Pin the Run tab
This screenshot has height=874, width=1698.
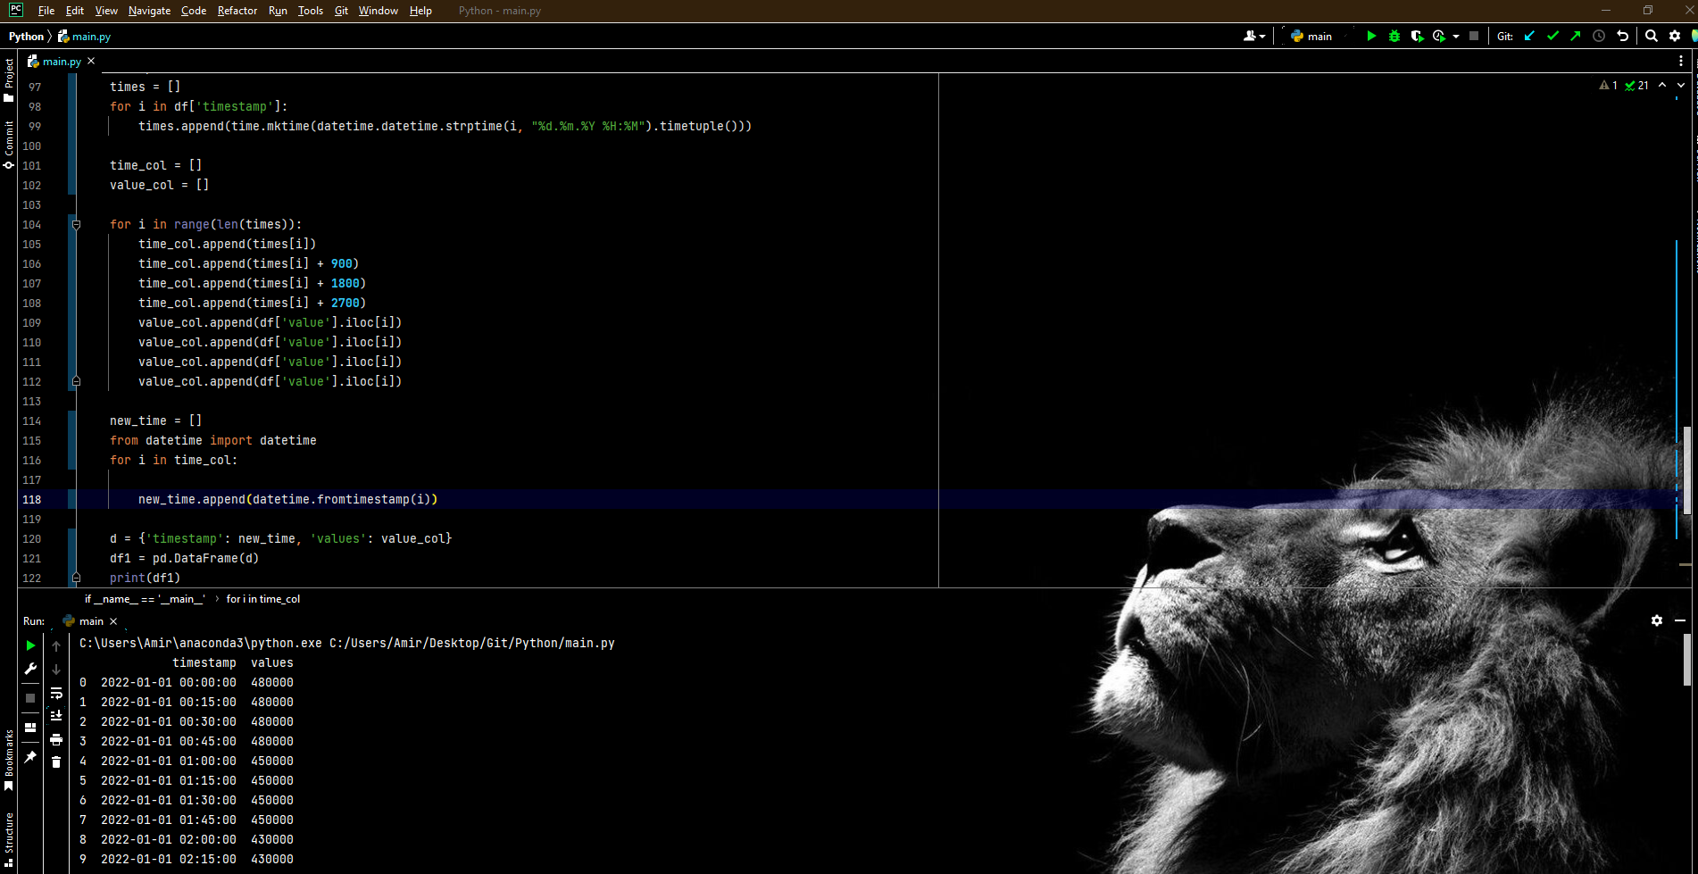pos(30,757)
